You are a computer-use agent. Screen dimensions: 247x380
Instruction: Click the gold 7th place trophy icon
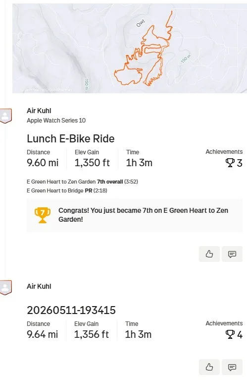43,215
